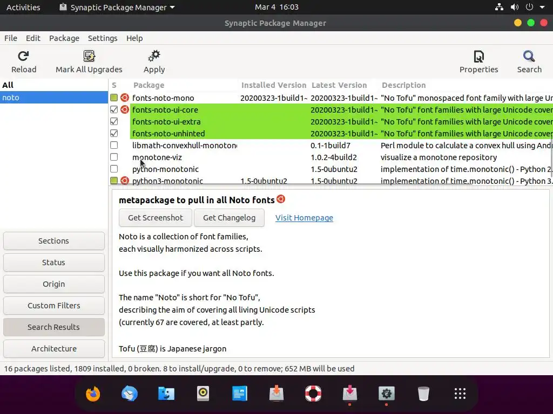Switch to Architecture filter
This screenshot has height=414, width=553.
coord(54,349)
